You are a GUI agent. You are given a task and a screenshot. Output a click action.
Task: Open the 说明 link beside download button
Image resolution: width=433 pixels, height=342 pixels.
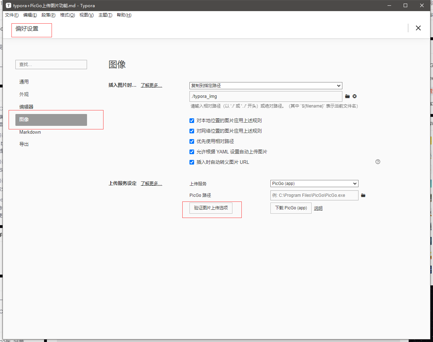[318, 208]
